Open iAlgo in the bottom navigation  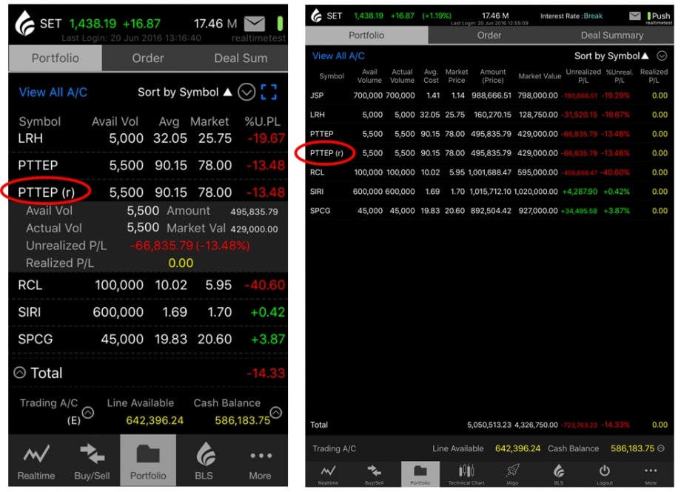coord(512,474)
